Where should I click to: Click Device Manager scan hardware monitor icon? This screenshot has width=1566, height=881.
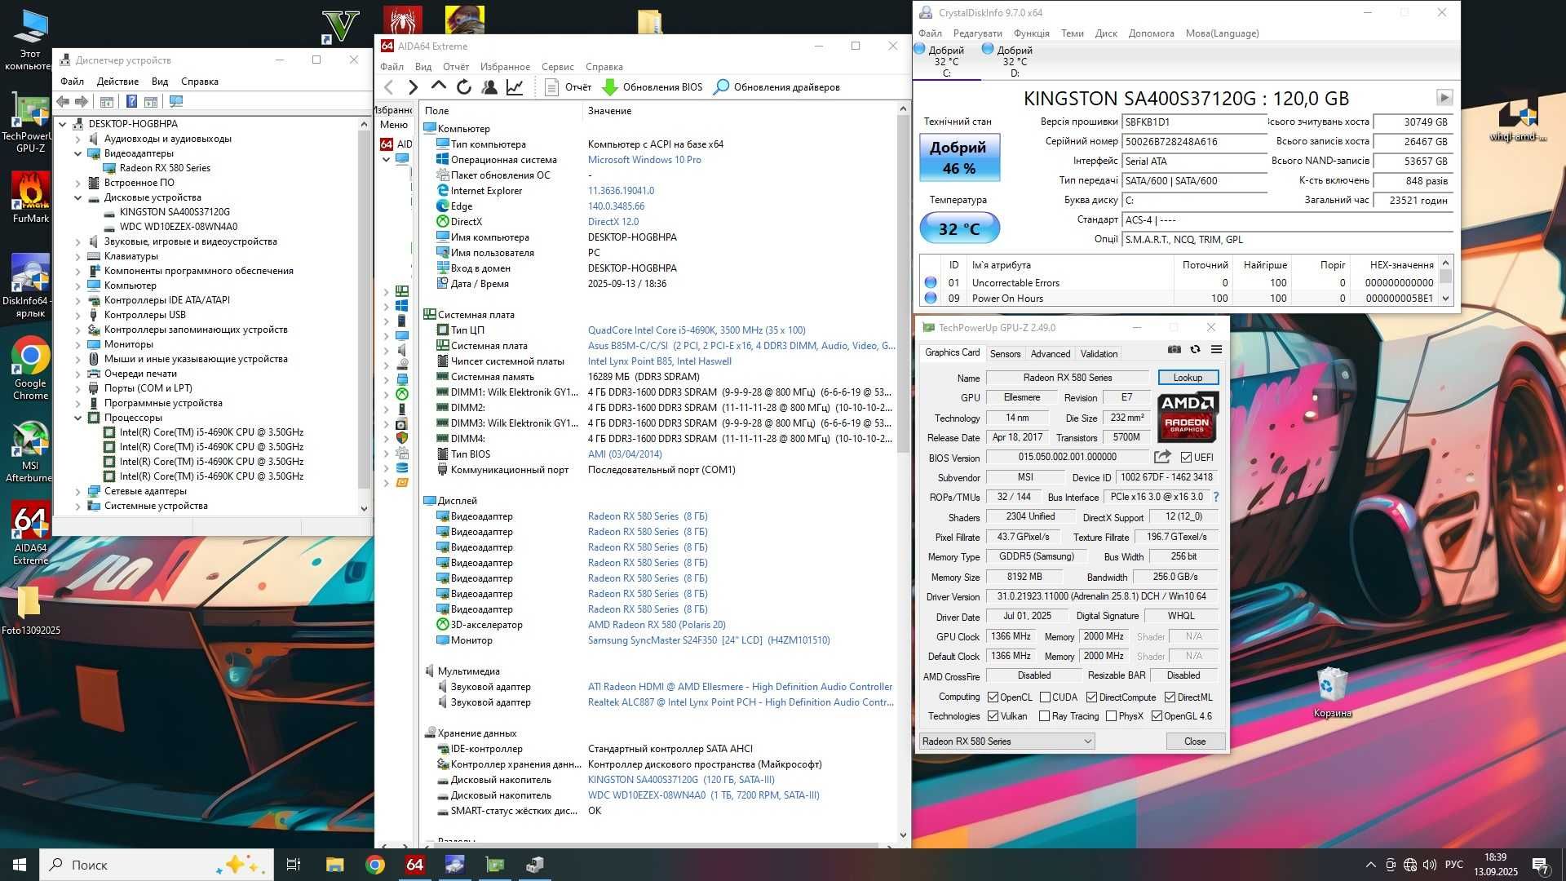tap(176, 101)
